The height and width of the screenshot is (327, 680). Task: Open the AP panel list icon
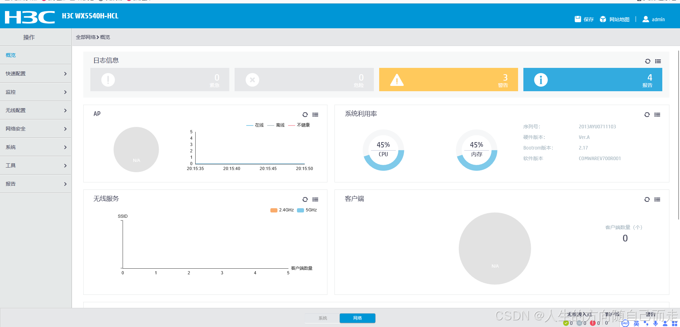point(315,115)
